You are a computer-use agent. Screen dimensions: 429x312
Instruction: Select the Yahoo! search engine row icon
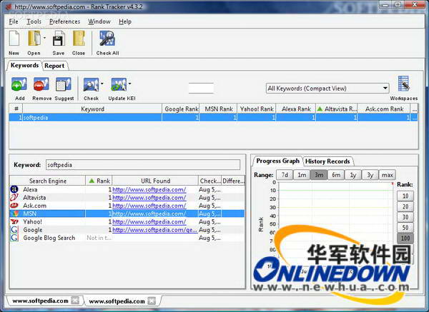(x=14, y=221)
